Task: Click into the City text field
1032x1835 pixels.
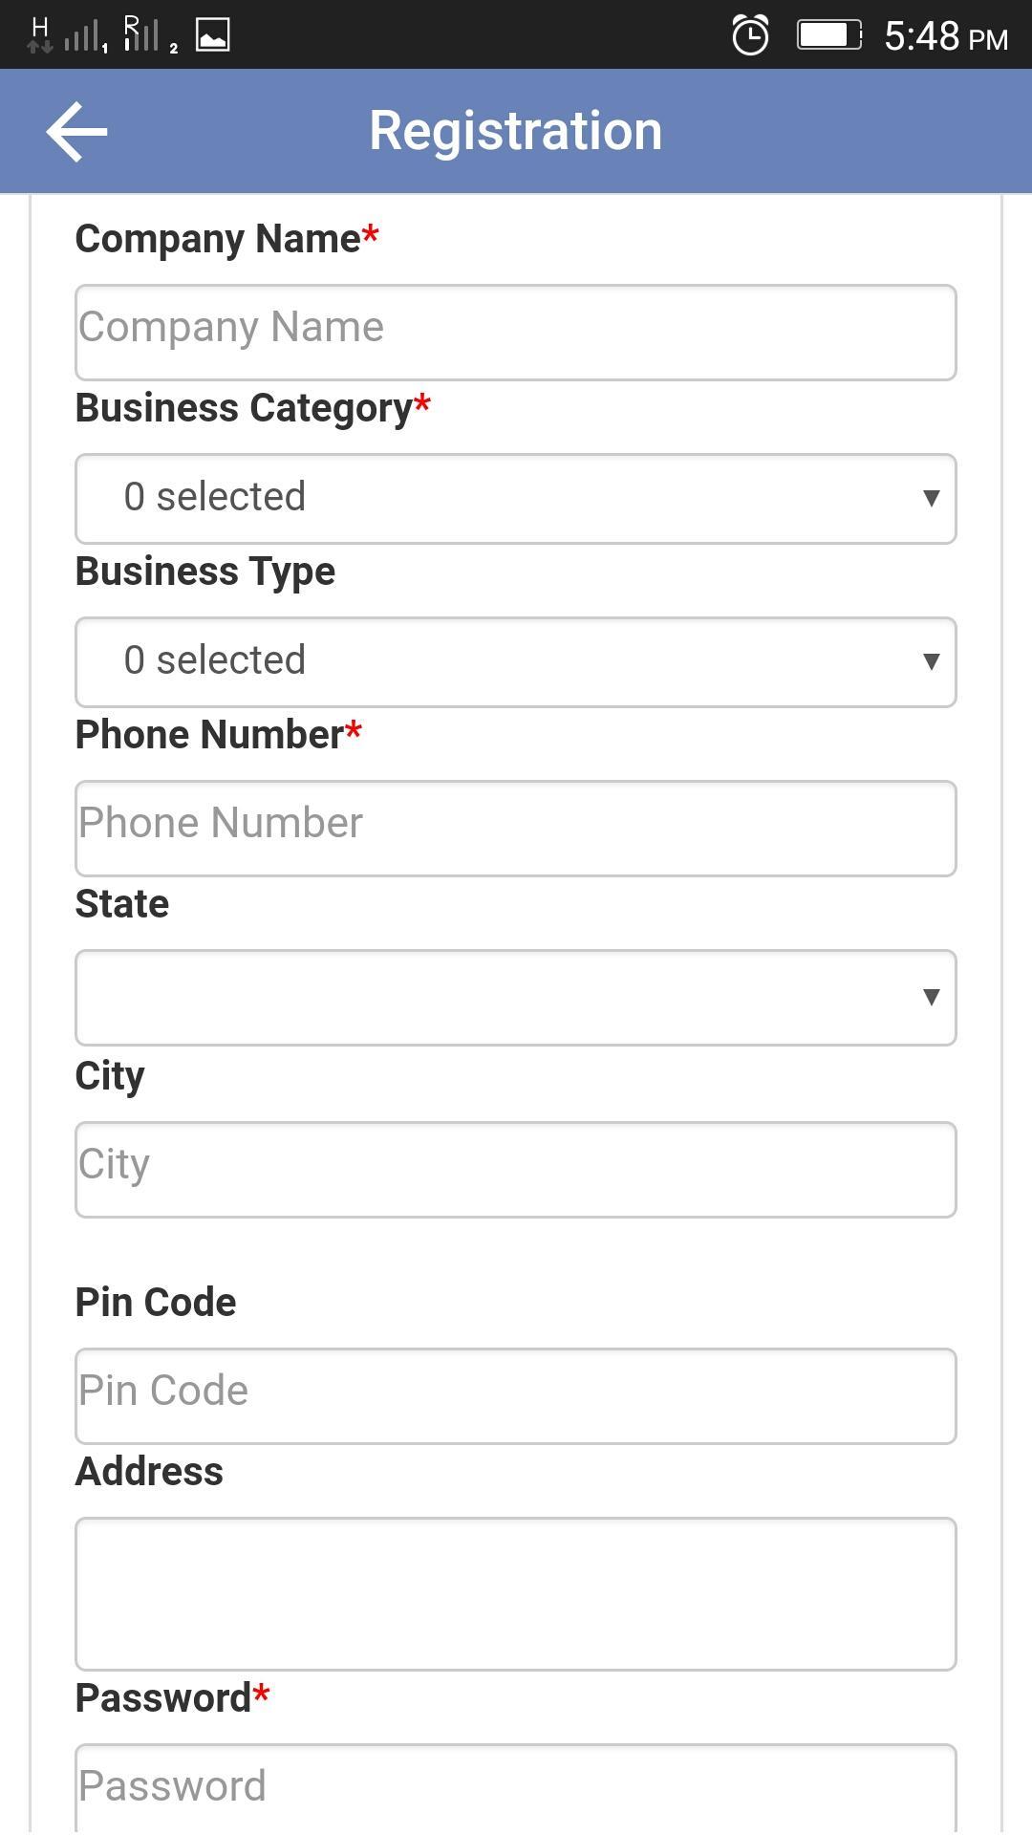Action: [x=515, y=1169]
